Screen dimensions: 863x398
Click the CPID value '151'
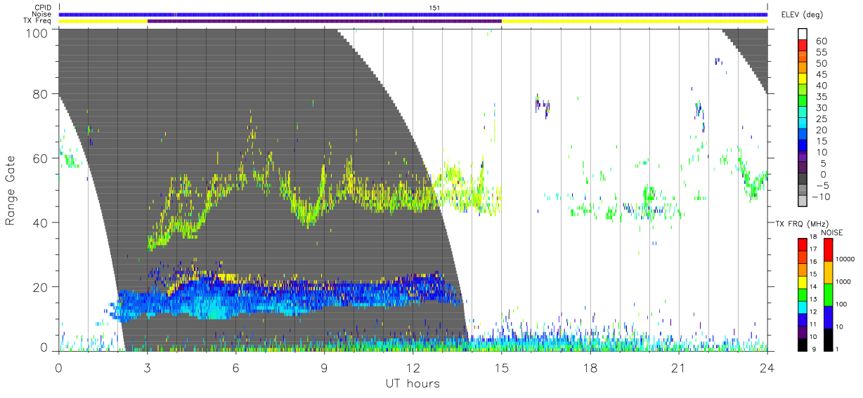434,8
